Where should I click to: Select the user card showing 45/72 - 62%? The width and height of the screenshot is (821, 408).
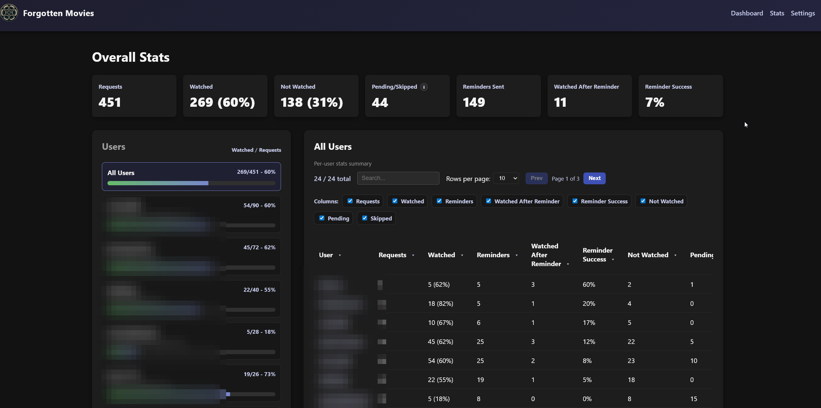(x=191, y=257)
